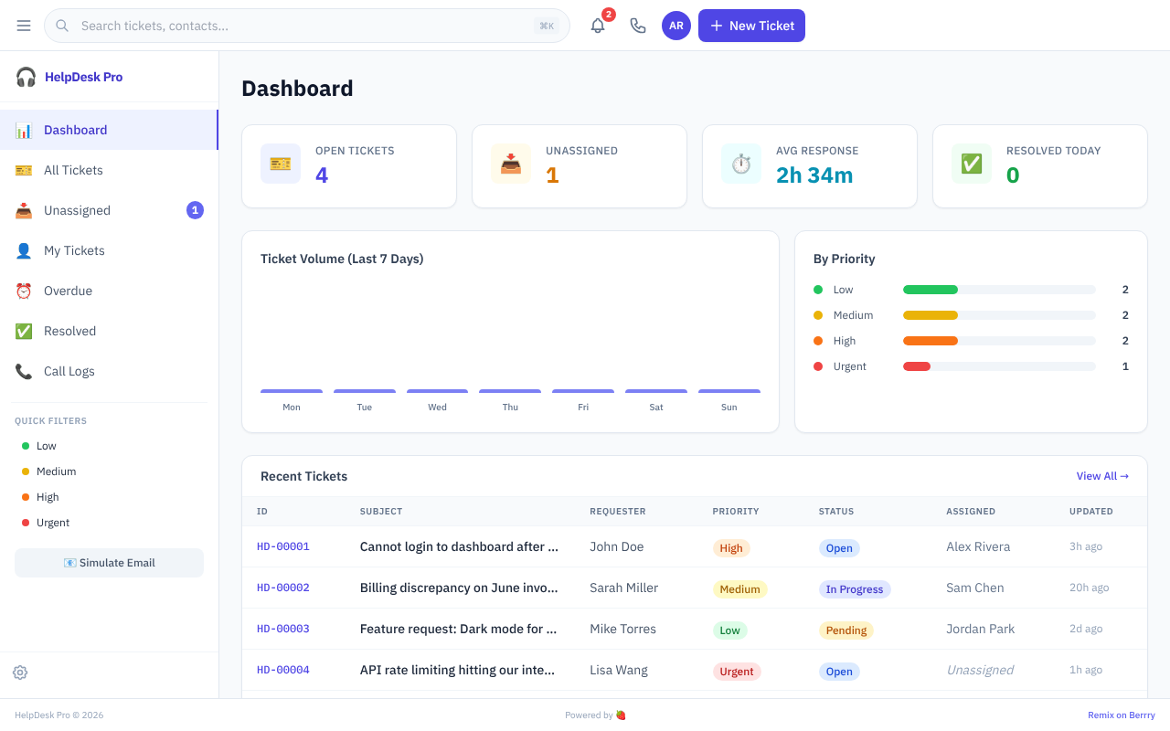The width and height of the screenshot is (1170, 731).
Task: Click the Monday bar in Ticket Volume
Action: [x=292, y=391]
